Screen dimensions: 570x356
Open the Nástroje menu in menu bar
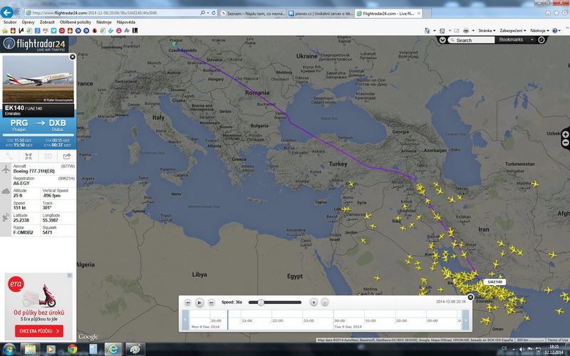tap(104, 22)
